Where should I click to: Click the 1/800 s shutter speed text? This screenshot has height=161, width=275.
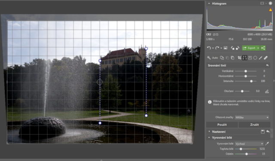coord(211,39)
